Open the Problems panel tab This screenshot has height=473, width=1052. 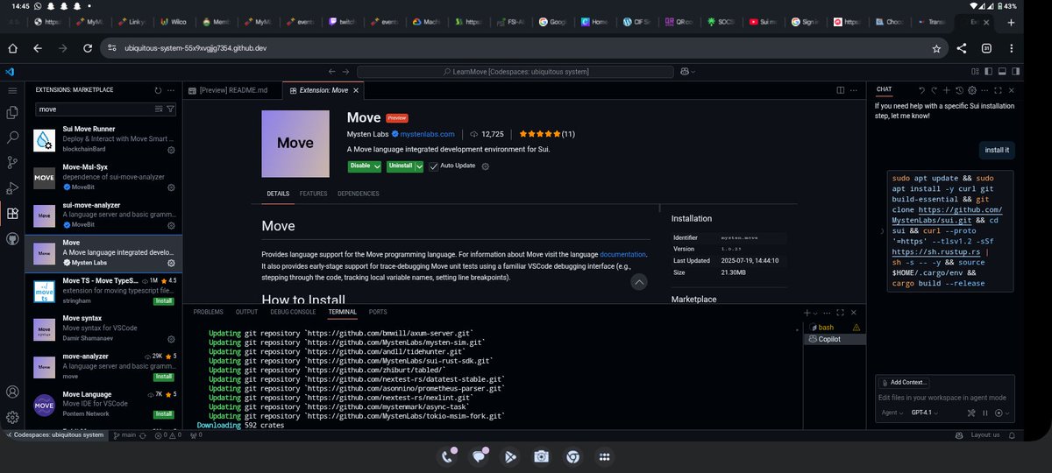coord(209,312)
